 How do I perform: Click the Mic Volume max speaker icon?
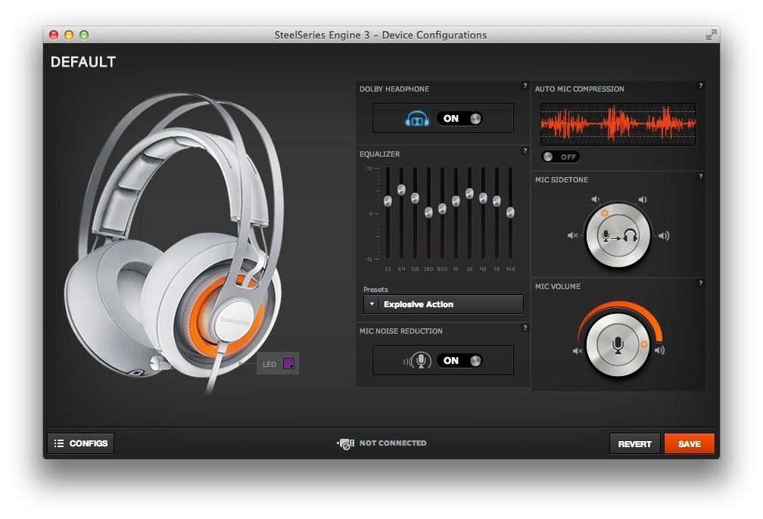coord(659,350)
